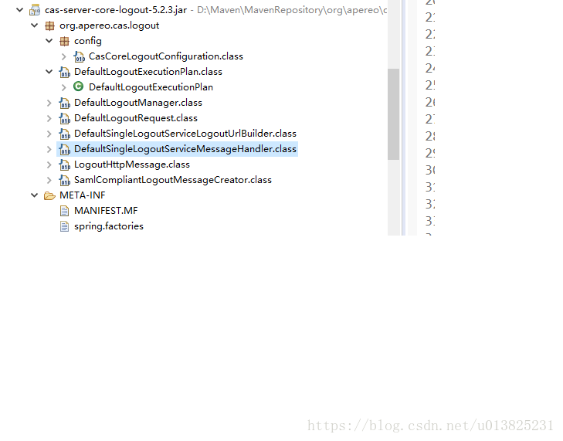Click the DefaultSingleLogoutServiceMessageHandler class file icon
Viewport: 563px width, 441px height.
click(x=65, y=149)
